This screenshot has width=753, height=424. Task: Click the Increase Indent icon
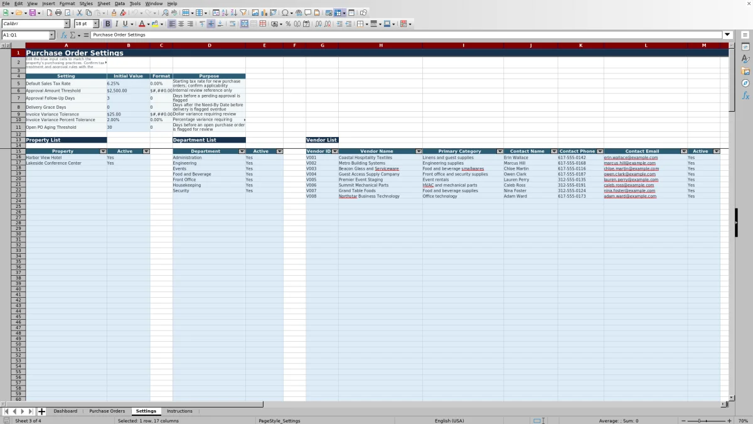click(x=339, y=24)
